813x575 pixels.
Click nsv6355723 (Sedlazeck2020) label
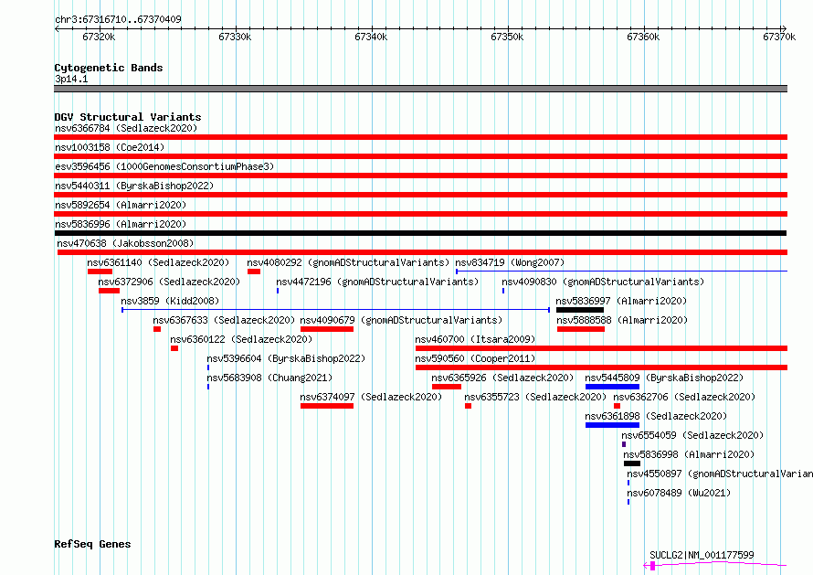535,397
